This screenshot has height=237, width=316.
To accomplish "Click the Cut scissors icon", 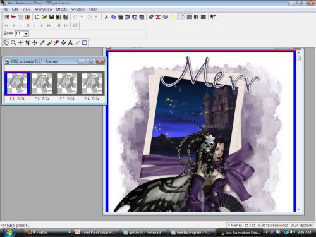I will [106, 17].
